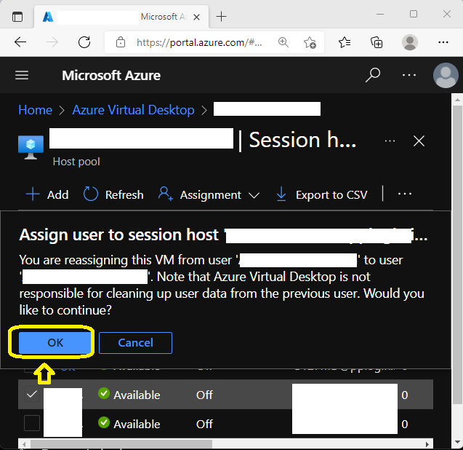Open the browser tab actions menu icon
This screenshot has width=463, height=450.
[17, 17]
